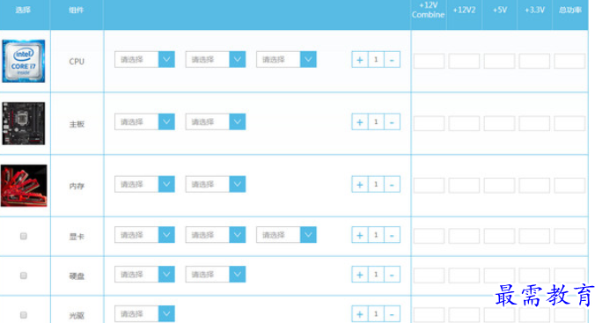
Task: Click CPU row +5V field
Action: (499, 61)
